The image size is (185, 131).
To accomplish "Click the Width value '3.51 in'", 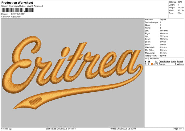I will pos(181,11).
